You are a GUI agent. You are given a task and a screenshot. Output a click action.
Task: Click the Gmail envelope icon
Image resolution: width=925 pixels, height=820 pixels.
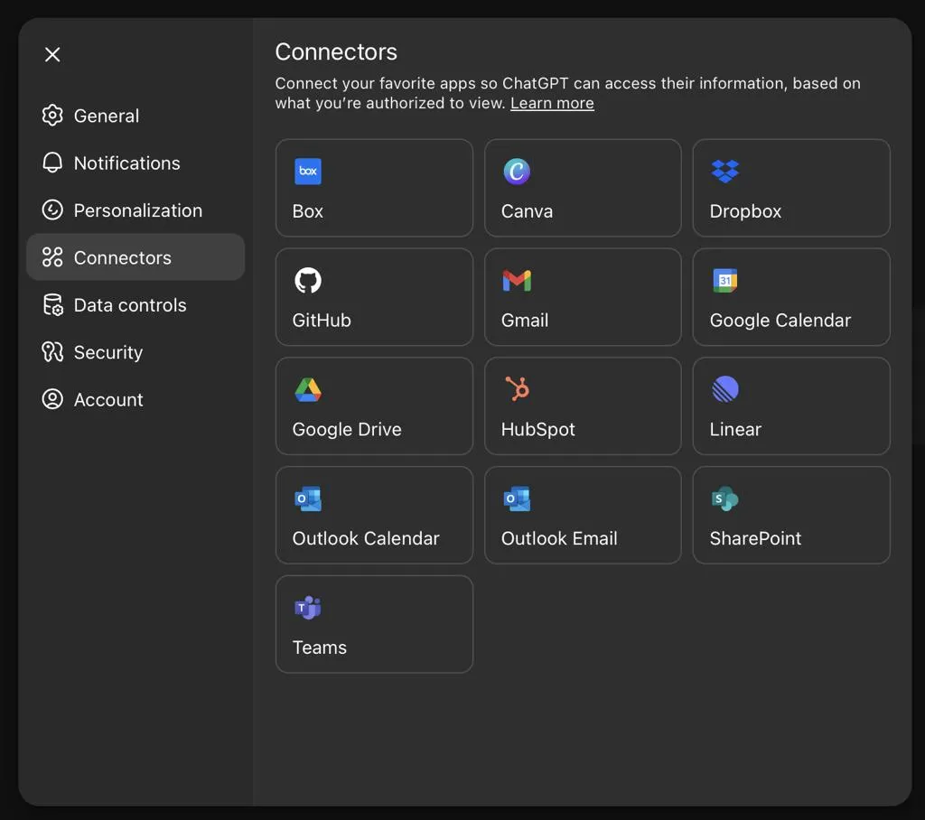pos(517,281)
